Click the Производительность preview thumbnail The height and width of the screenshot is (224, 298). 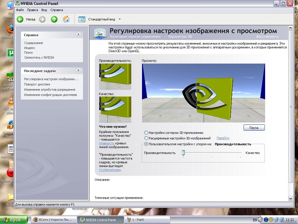click(x=115, y=77)
